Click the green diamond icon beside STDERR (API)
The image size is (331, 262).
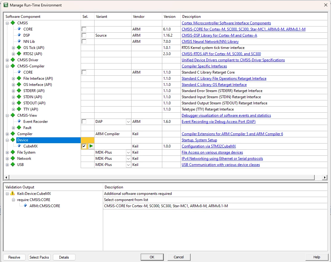19,91
